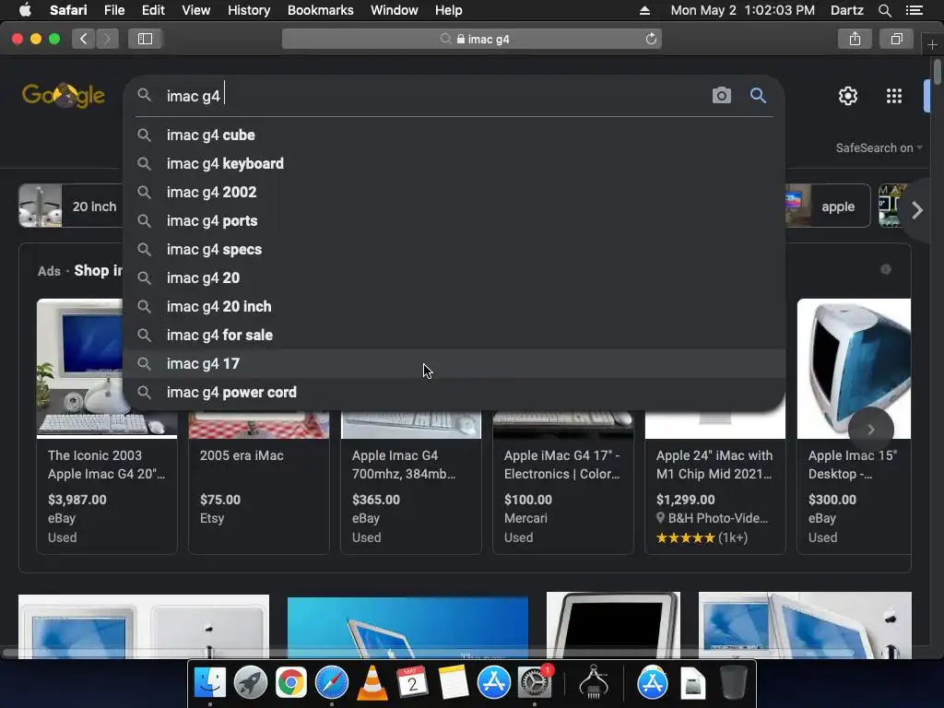Click the Safari address bar
The height and width of the screenshot is (708, 944).
472,39
